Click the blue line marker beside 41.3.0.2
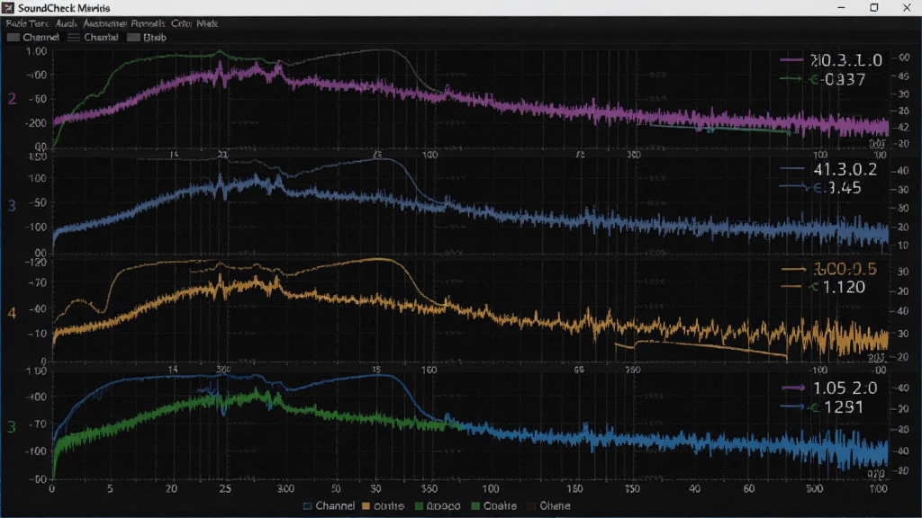Viewport: 922px width, 518px height. (x=792, y=169)
